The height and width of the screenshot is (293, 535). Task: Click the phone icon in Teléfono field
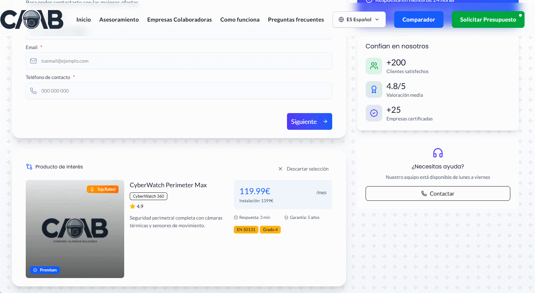(x=33, y=91)
